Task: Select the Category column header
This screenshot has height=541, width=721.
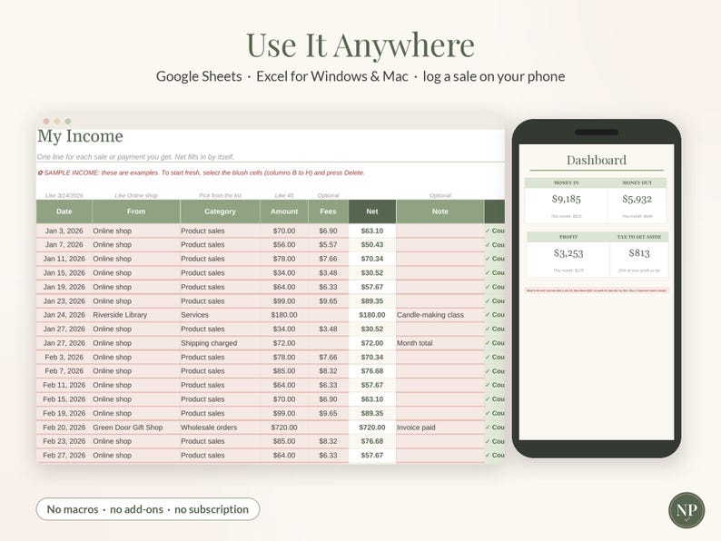Action: coord(220,211)
